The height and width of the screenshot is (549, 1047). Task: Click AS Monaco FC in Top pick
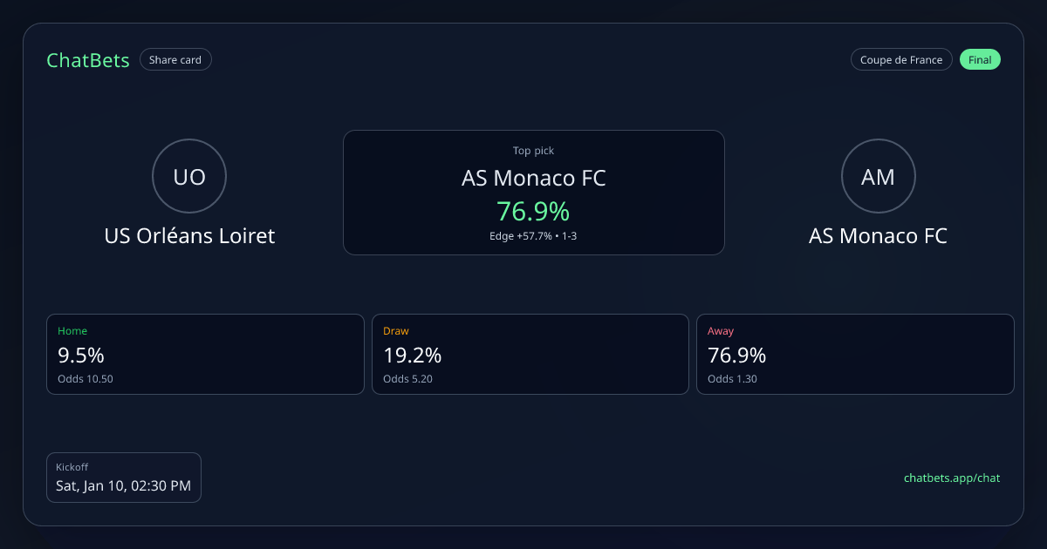533,178
